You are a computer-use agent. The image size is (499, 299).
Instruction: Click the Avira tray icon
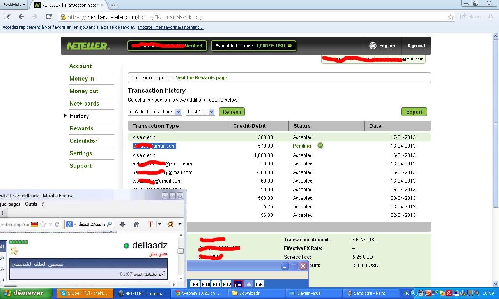pyautogui.click(x=449, y=293)
